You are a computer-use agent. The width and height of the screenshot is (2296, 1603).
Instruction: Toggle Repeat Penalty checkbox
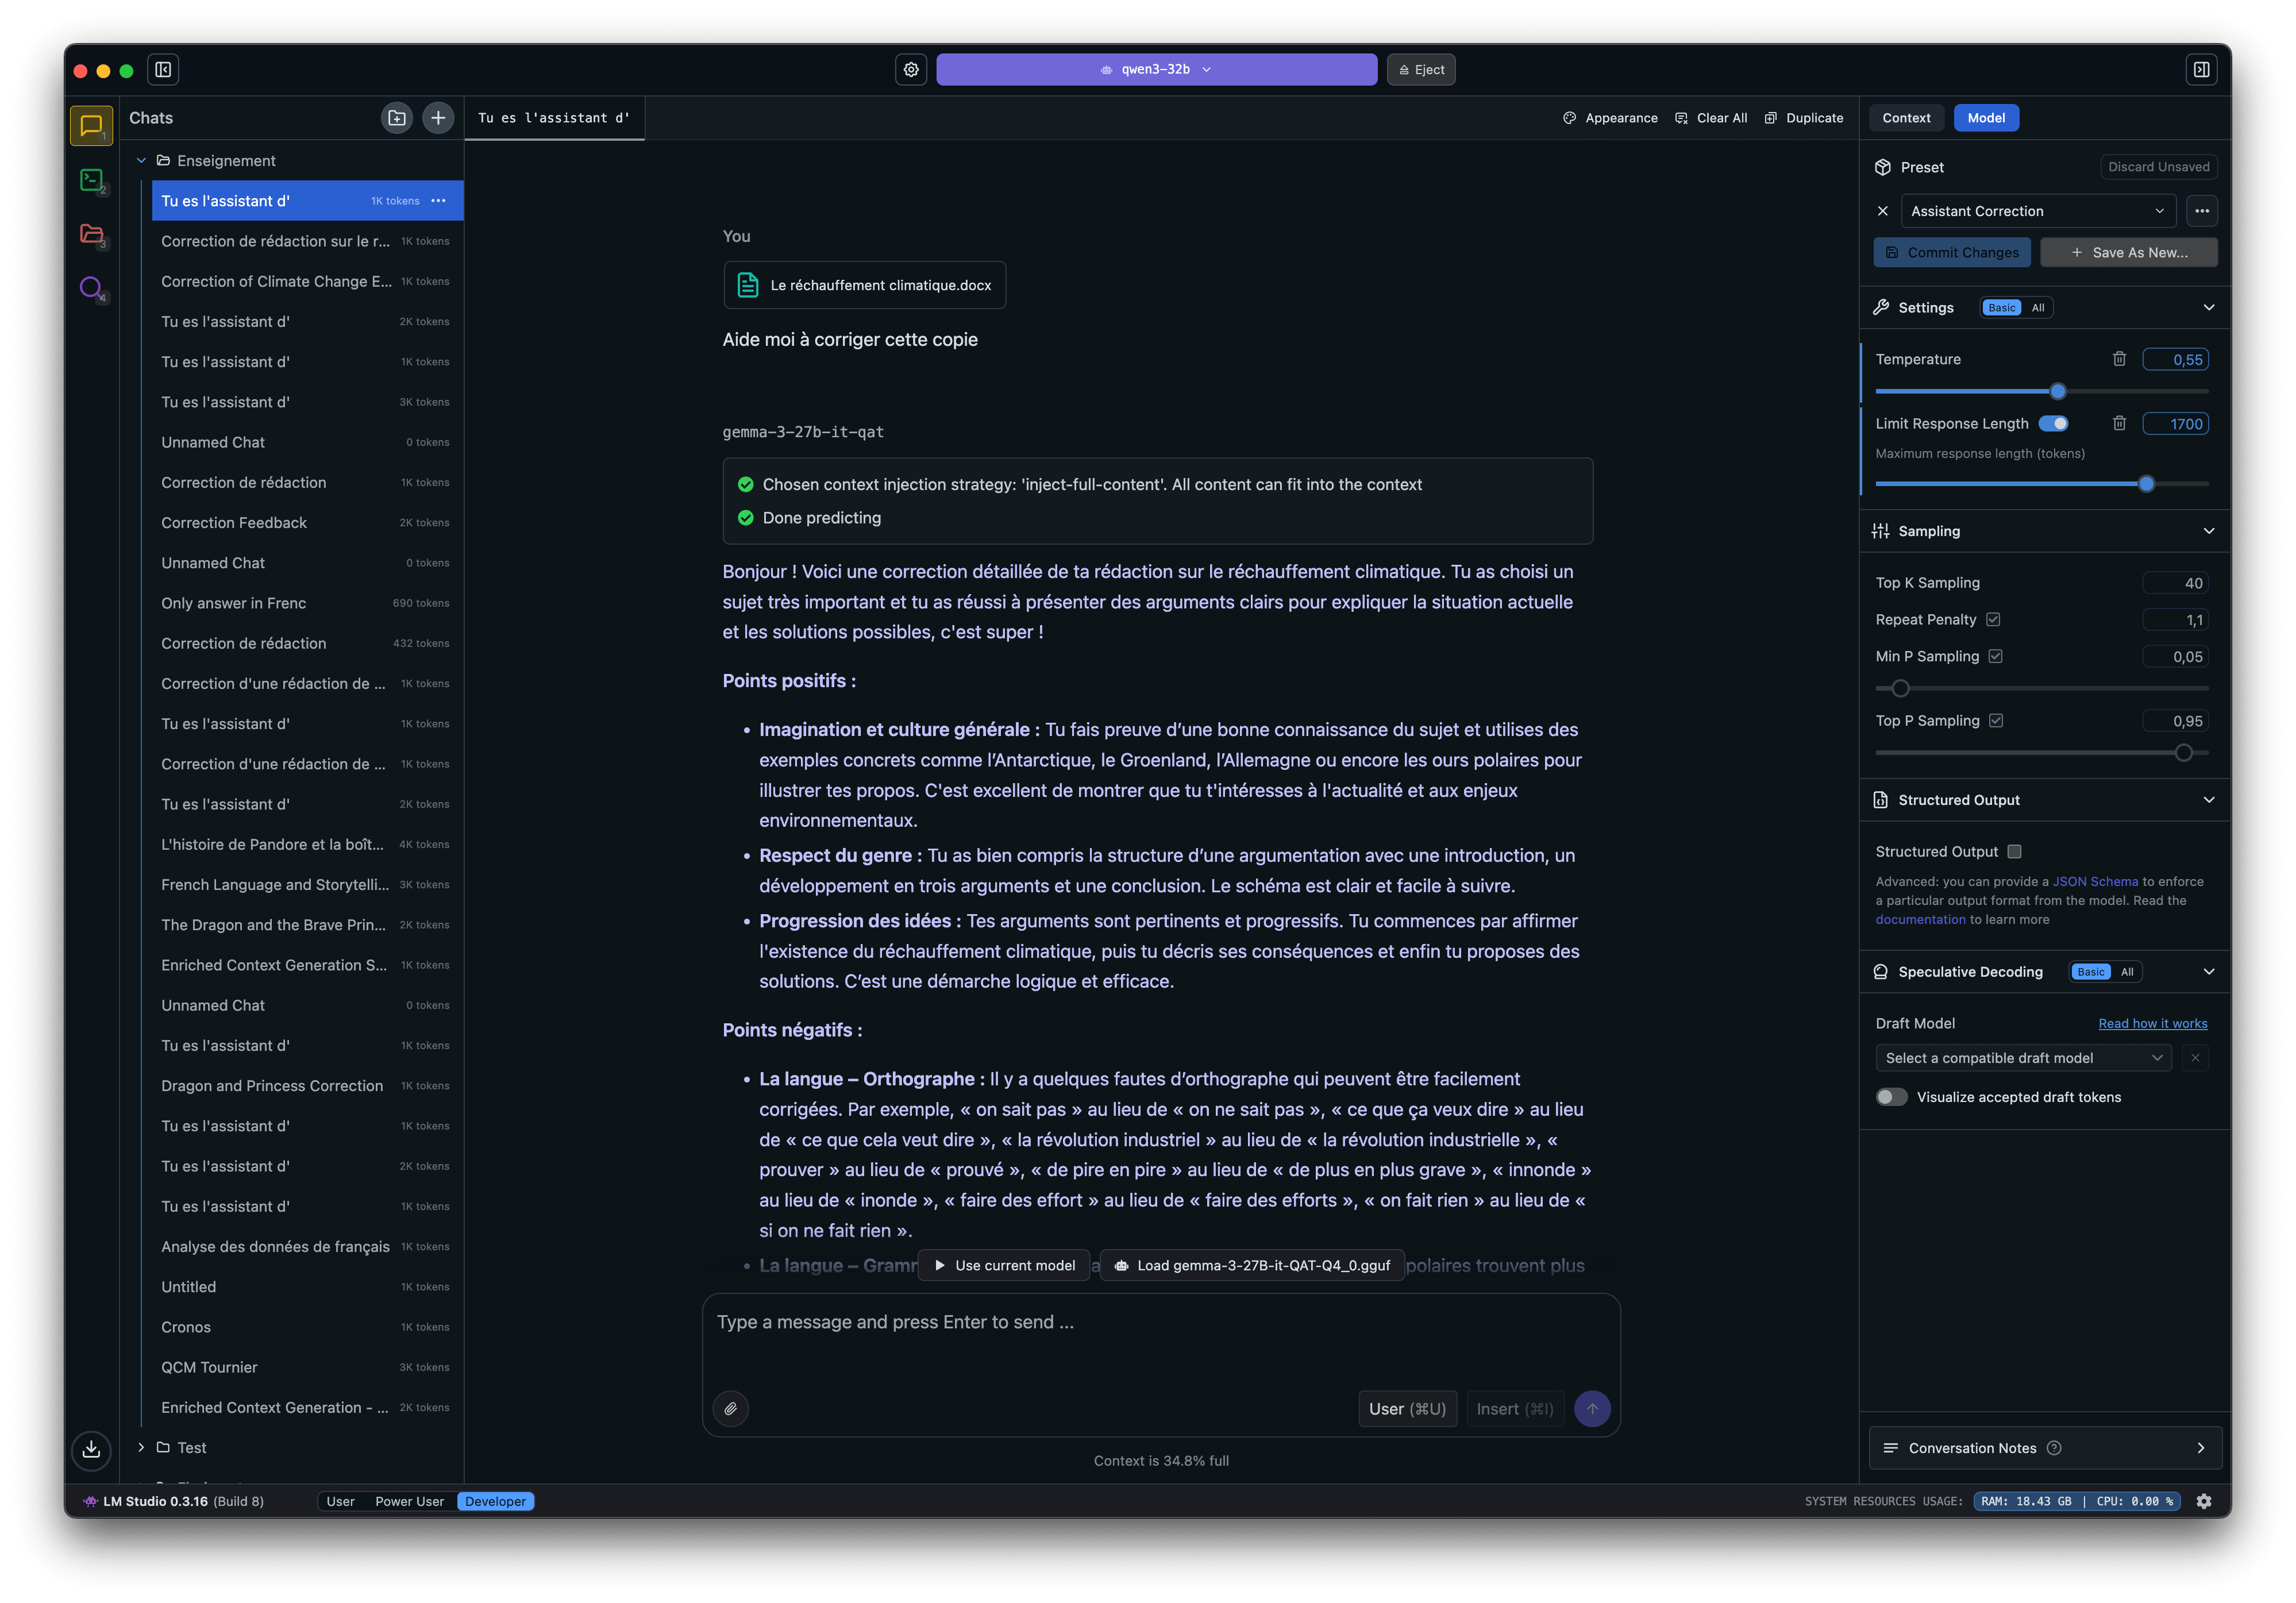1993,620
